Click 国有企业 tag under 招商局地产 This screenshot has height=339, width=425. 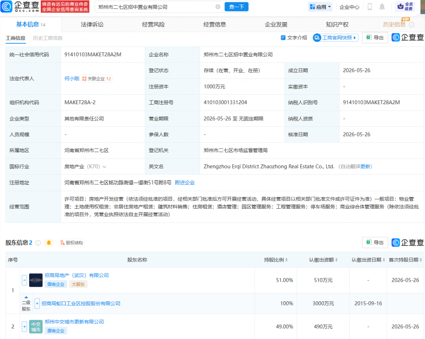[x=56, y=284]
